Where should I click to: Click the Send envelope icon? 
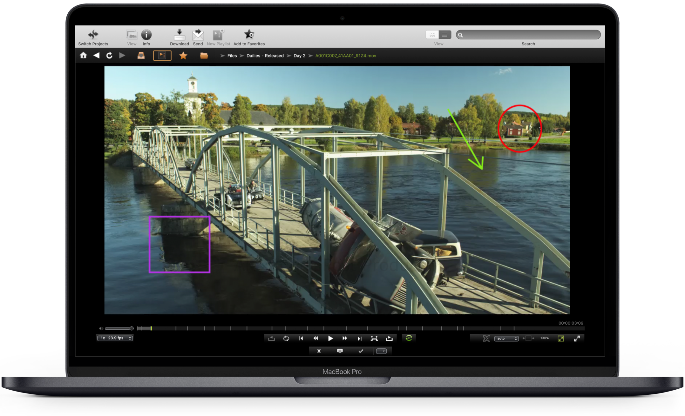[x=198, y=35]
